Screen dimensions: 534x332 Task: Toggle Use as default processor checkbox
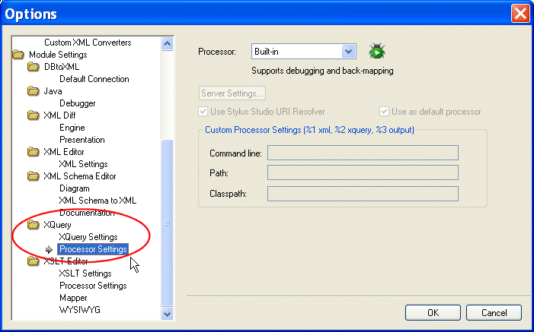pos(385,112)
